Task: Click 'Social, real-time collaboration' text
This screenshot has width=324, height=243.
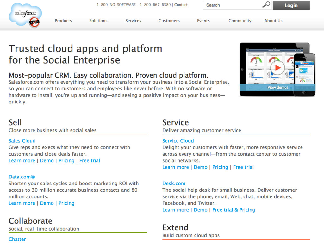Action: click(x=44, y=229)
